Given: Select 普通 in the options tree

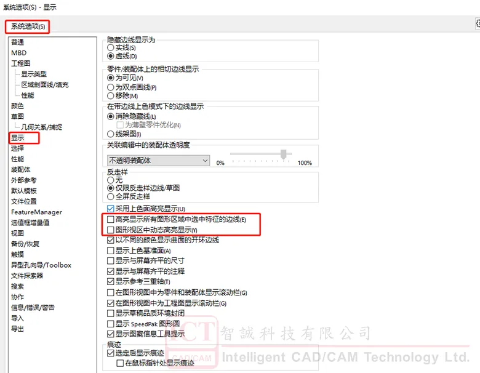Looking at the screenshot, I should coord(17,42).
